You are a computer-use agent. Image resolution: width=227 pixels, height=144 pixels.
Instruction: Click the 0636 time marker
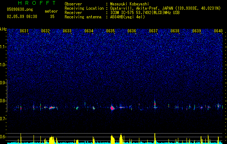132,31
